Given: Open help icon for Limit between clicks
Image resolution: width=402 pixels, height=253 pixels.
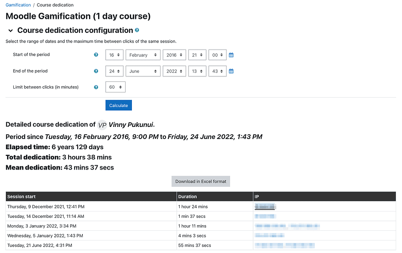Looking at the screenshot, I should 96,87.
